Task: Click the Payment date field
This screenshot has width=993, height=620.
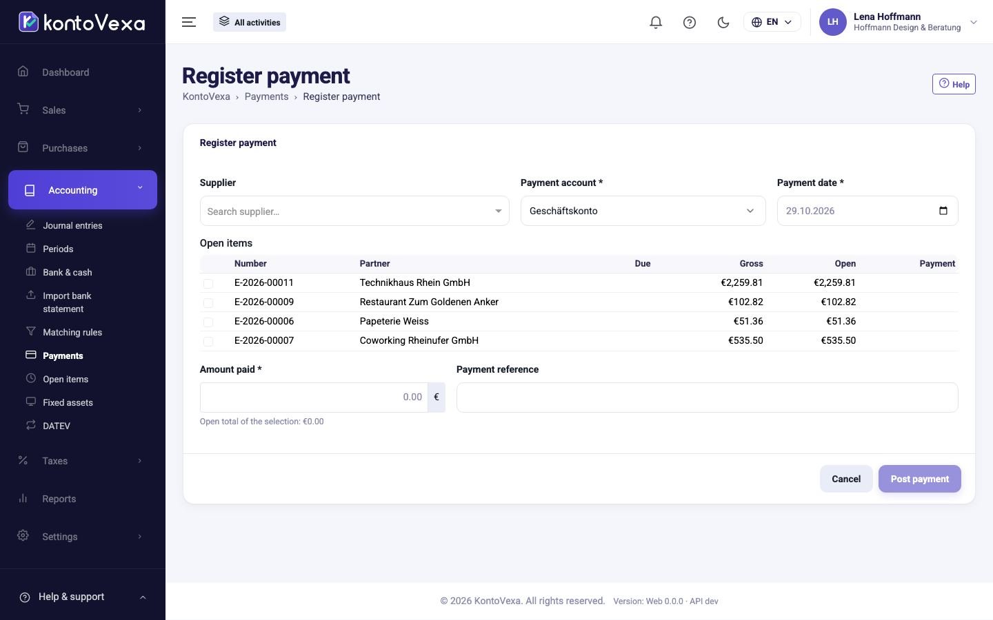Action: tap(867, 211)
